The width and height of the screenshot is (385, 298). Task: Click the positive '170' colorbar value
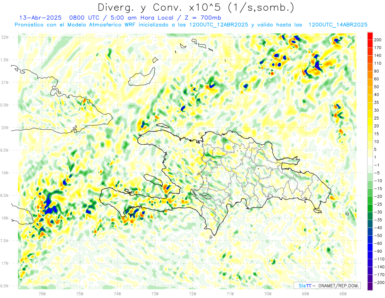point(378,48)
